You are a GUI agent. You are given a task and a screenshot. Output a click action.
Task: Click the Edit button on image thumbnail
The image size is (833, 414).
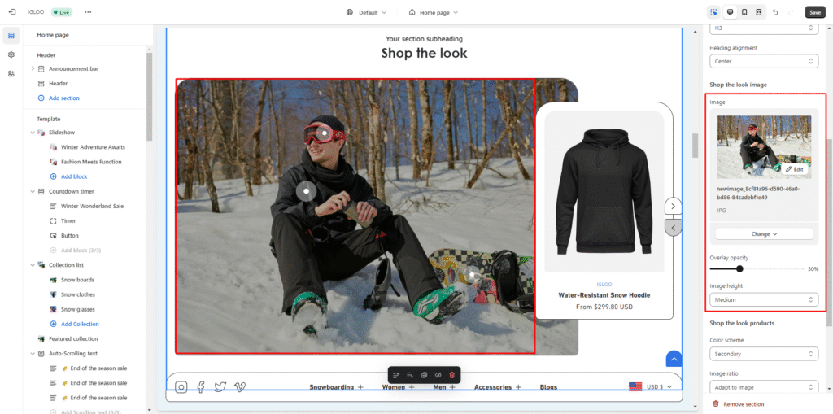(795, 169)
